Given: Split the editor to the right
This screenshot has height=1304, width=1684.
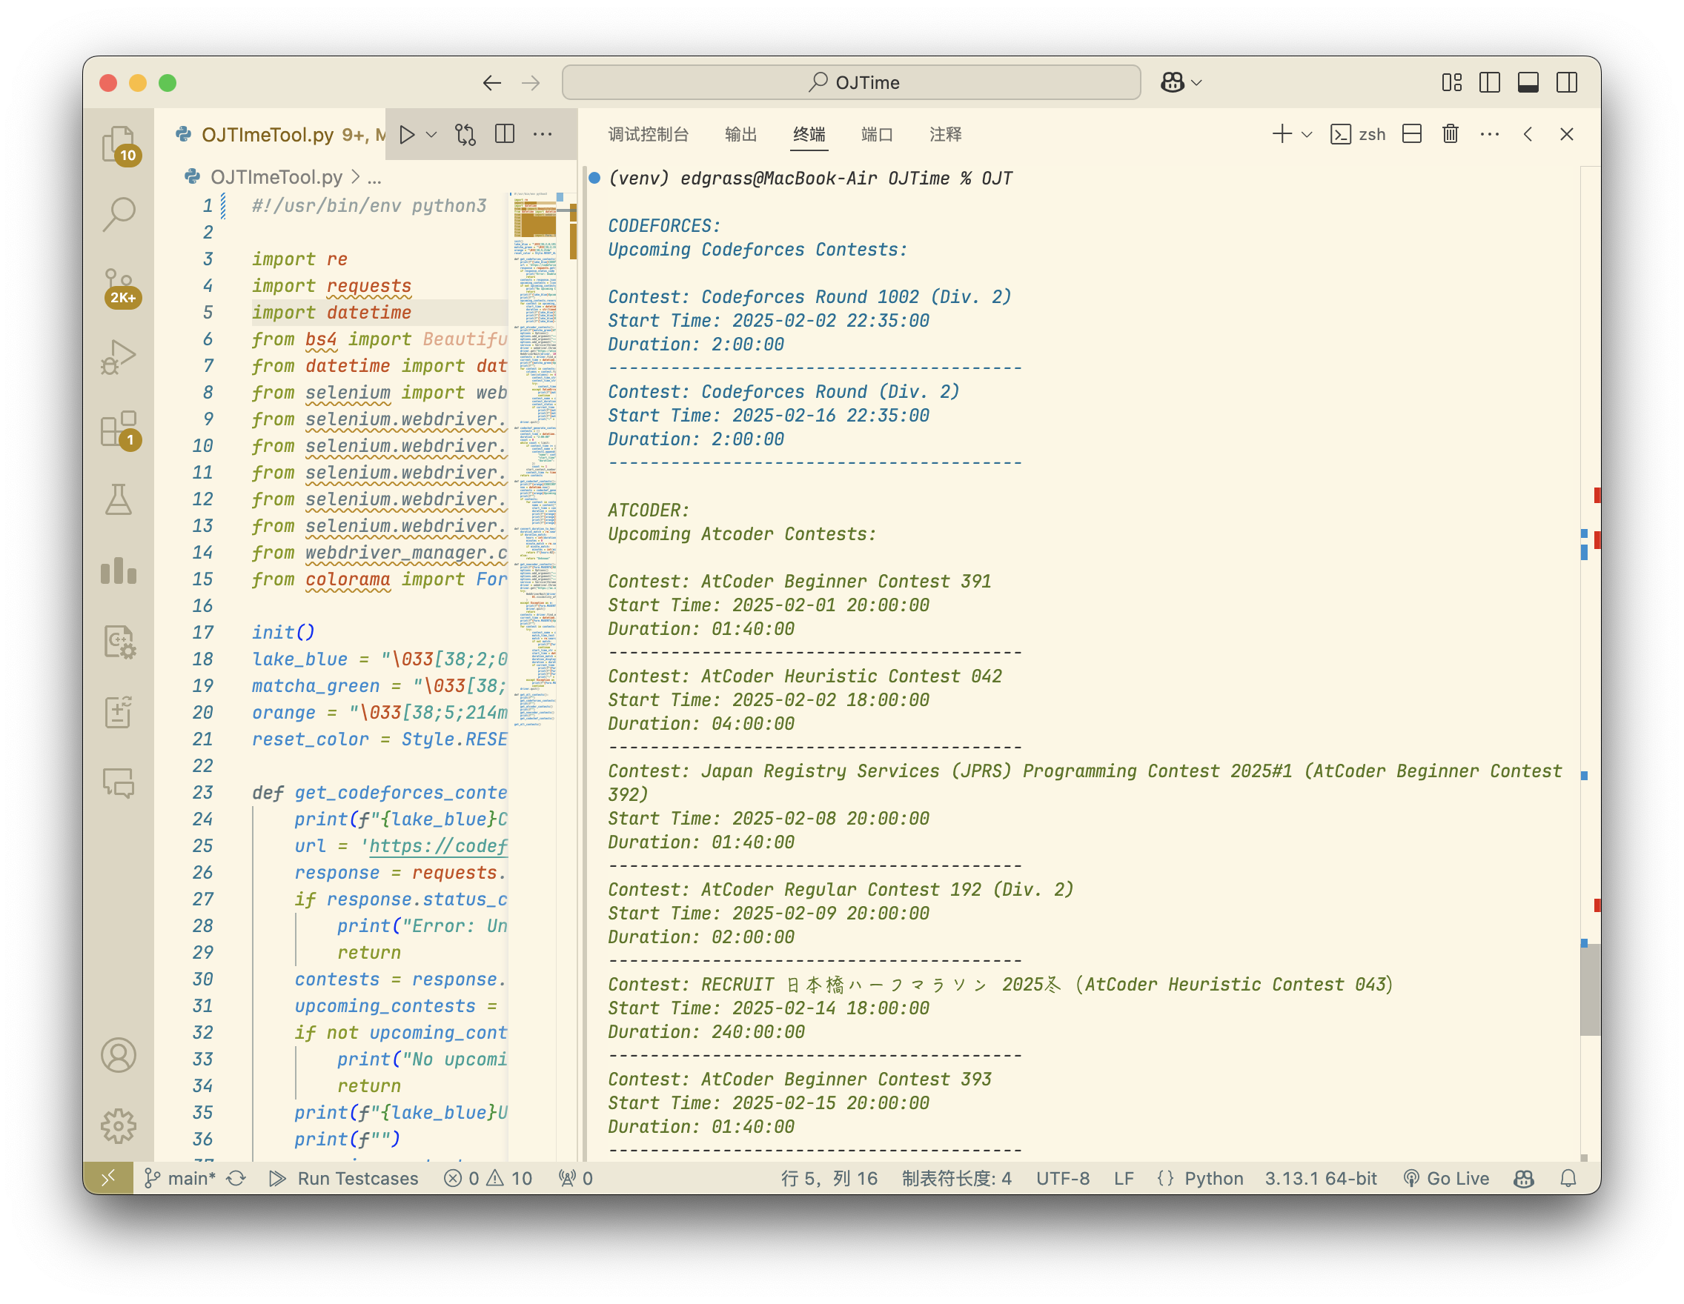Looking at the screenshot, I should (505, 135).
